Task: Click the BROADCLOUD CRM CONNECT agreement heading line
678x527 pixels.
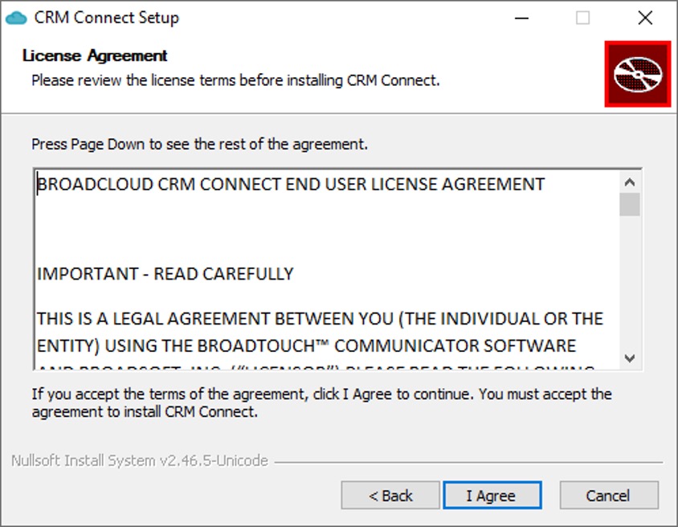Action: coord(291,184)
